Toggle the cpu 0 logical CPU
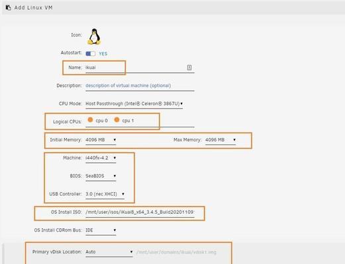Image resolution: width=345 pixels, height=264 pixels. (x=90, y=120)
